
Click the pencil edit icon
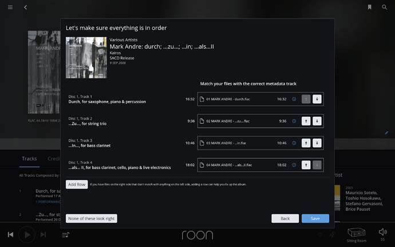386,133
